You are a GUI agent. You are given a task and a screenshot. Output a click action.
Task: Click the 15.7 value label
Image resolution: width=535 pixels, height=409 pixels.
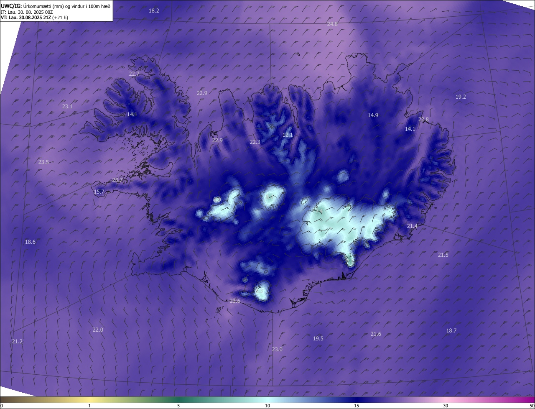(x=99, y=192)
